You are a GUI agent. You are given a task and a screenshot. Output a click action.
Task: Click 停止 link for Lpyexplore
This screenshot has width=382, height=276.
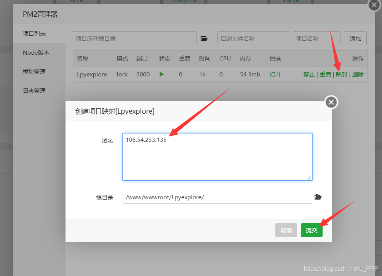pyautogui.click(x=309, y=75)
